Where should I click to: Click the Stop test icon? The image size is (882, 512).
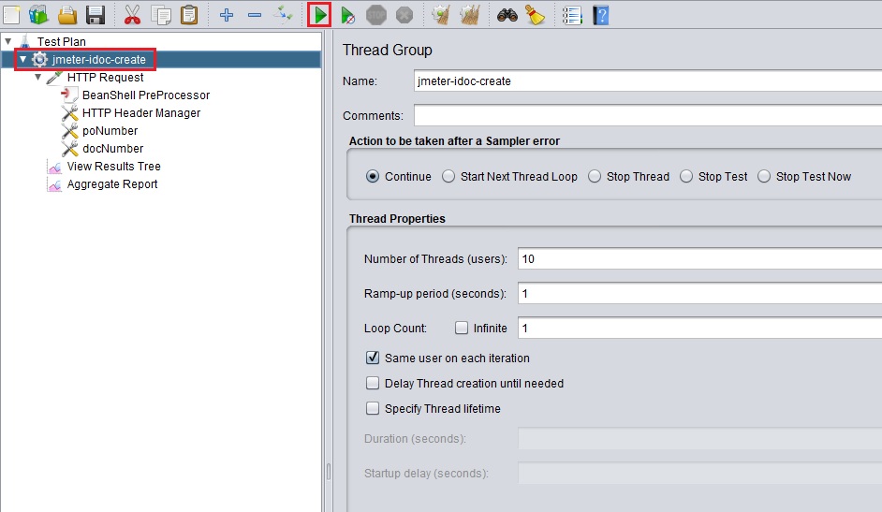[x=376, y=15]
